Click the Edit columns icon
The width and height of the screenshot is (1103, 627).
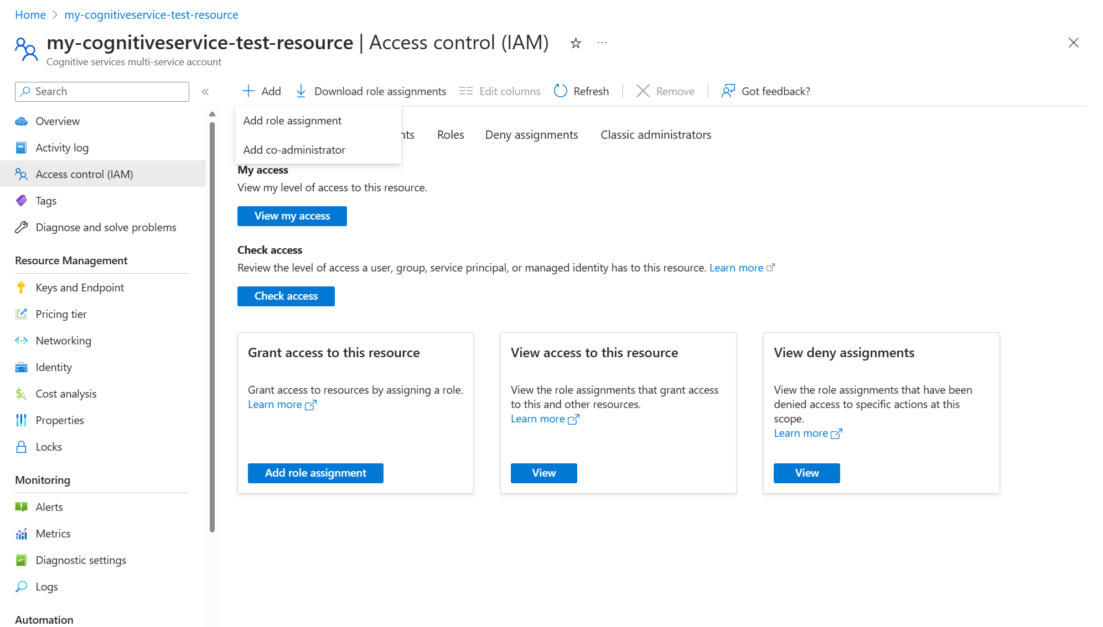(466, 91)
